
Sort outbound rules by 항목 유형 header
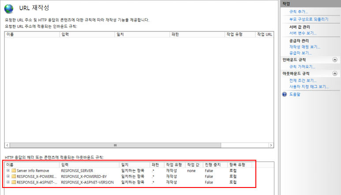pos(240,165)
